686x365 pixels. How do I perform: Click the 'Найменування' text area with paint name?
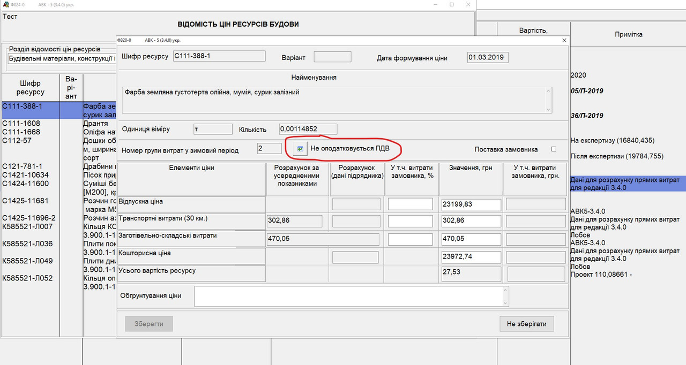pyautogui.click(x=337, y=100)
